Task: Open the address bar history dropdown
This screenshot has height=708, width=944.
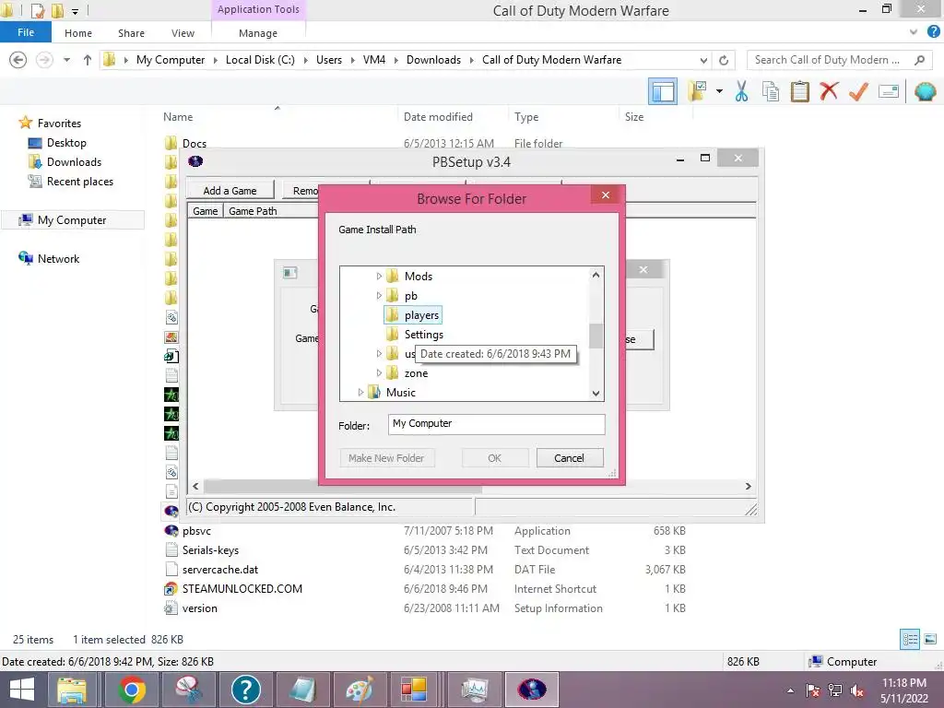Action: (703, 60)
